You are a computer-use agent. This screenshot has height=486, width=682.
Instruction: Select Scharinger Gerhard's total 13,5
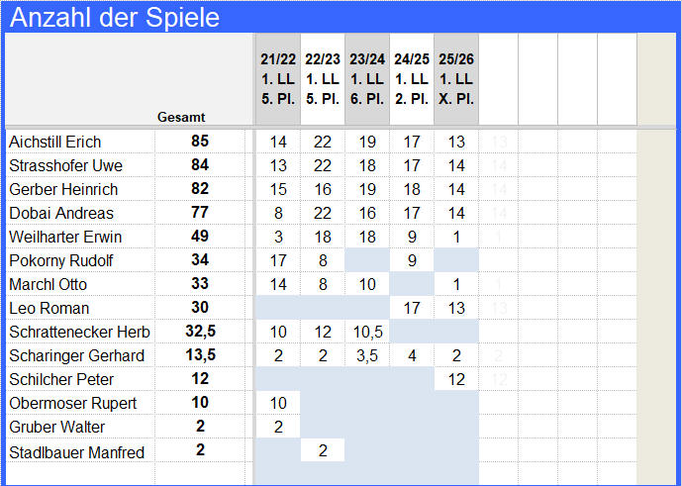pos(200,355)
